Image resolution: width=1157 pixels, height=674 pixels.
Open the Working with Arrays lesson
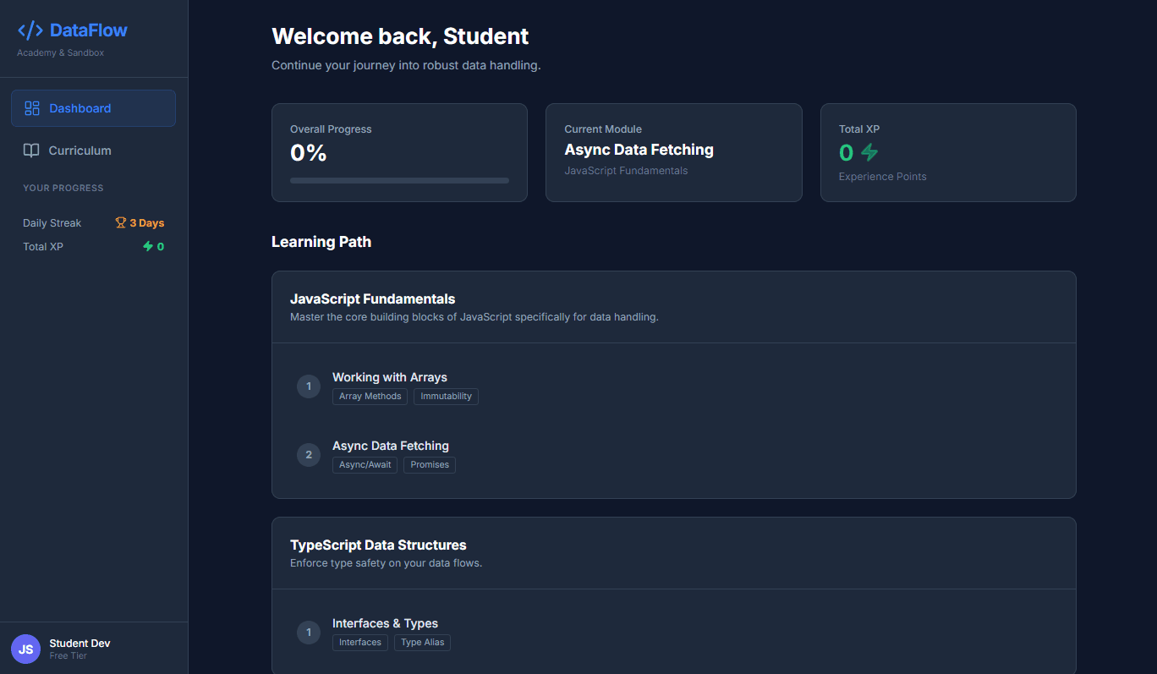(x=390, y=377)
